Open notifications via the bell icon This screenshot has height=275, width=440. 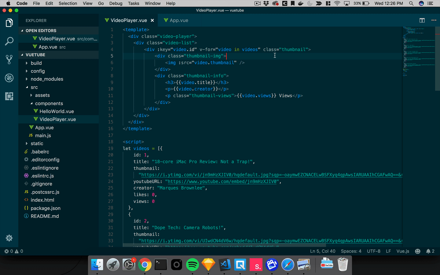point(429,251)
